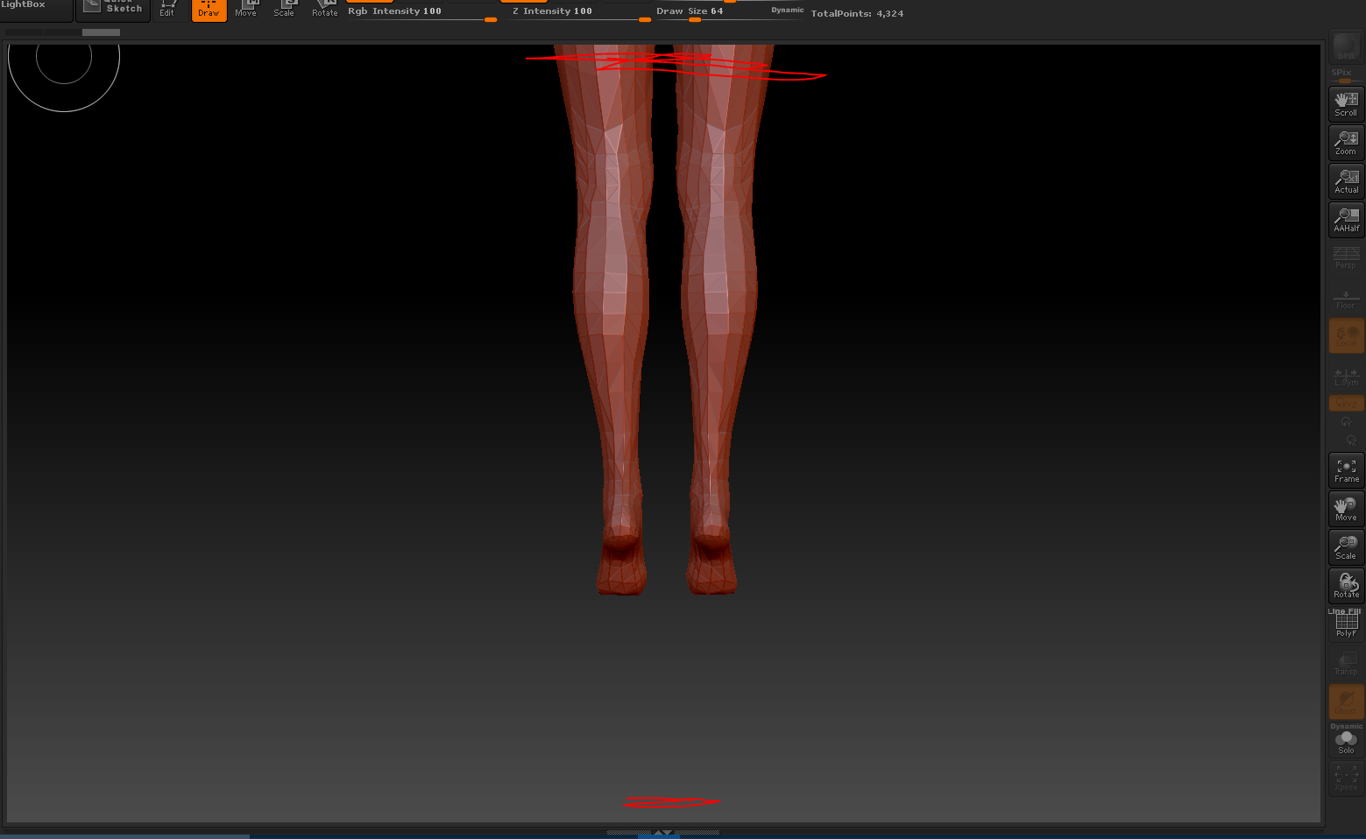Expand the bottom divider arrows
The width and height of the screenshot is (1366, 839).
click(x=663, y=832)
